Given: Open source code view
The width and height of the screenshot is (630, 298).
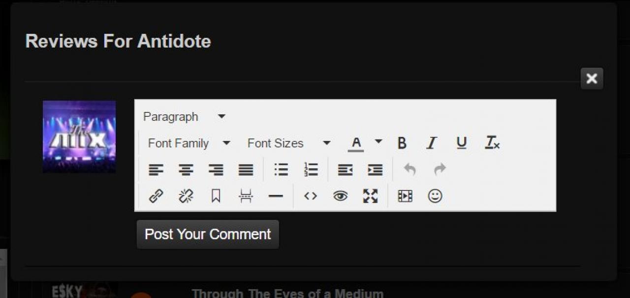Looking at the screenshot, I should pos(310,196).
